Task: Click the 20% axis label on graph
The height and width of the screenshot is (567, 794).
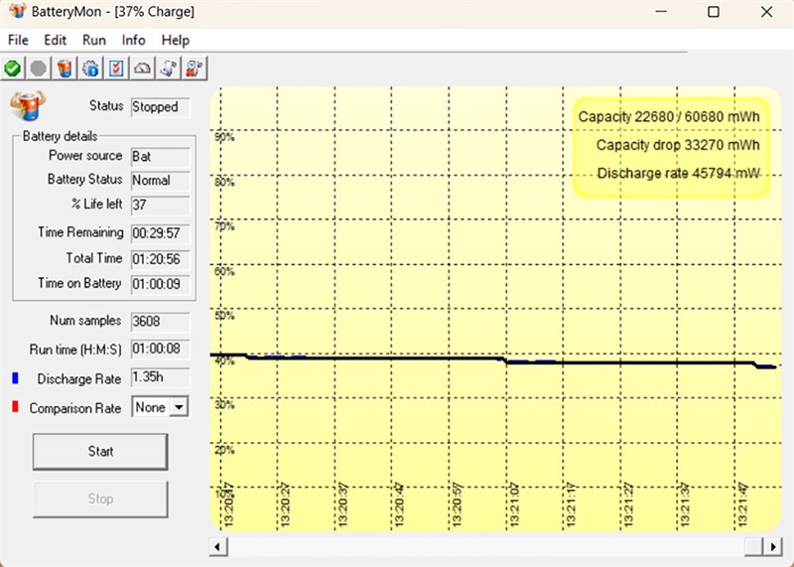Action: [x=224, y=450]
